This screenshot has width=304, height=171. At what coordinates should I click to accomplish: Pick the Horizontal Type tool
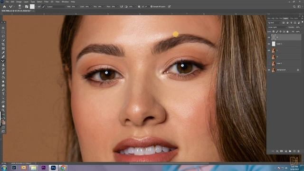tap(3, 94)
